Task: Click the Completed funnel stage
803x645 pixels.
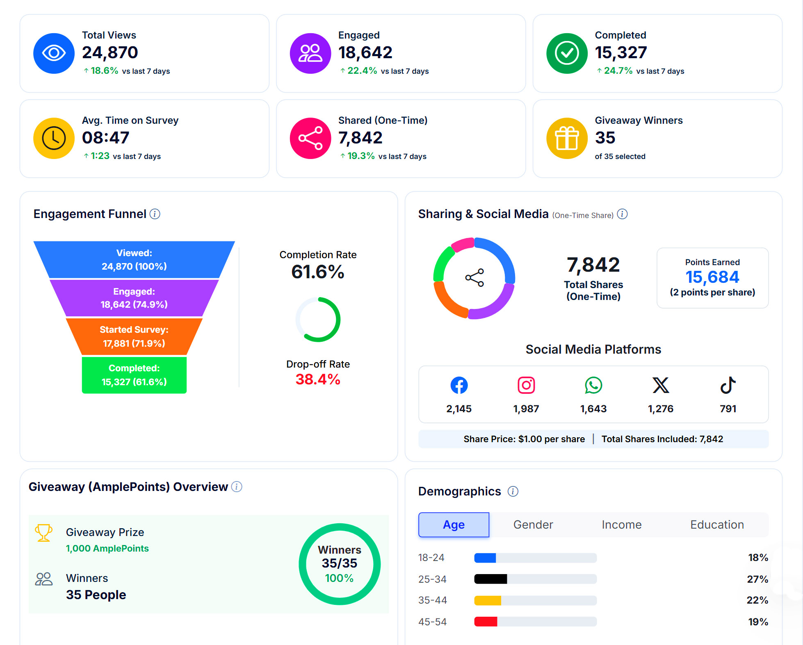Action: click(x=134, y=375)
